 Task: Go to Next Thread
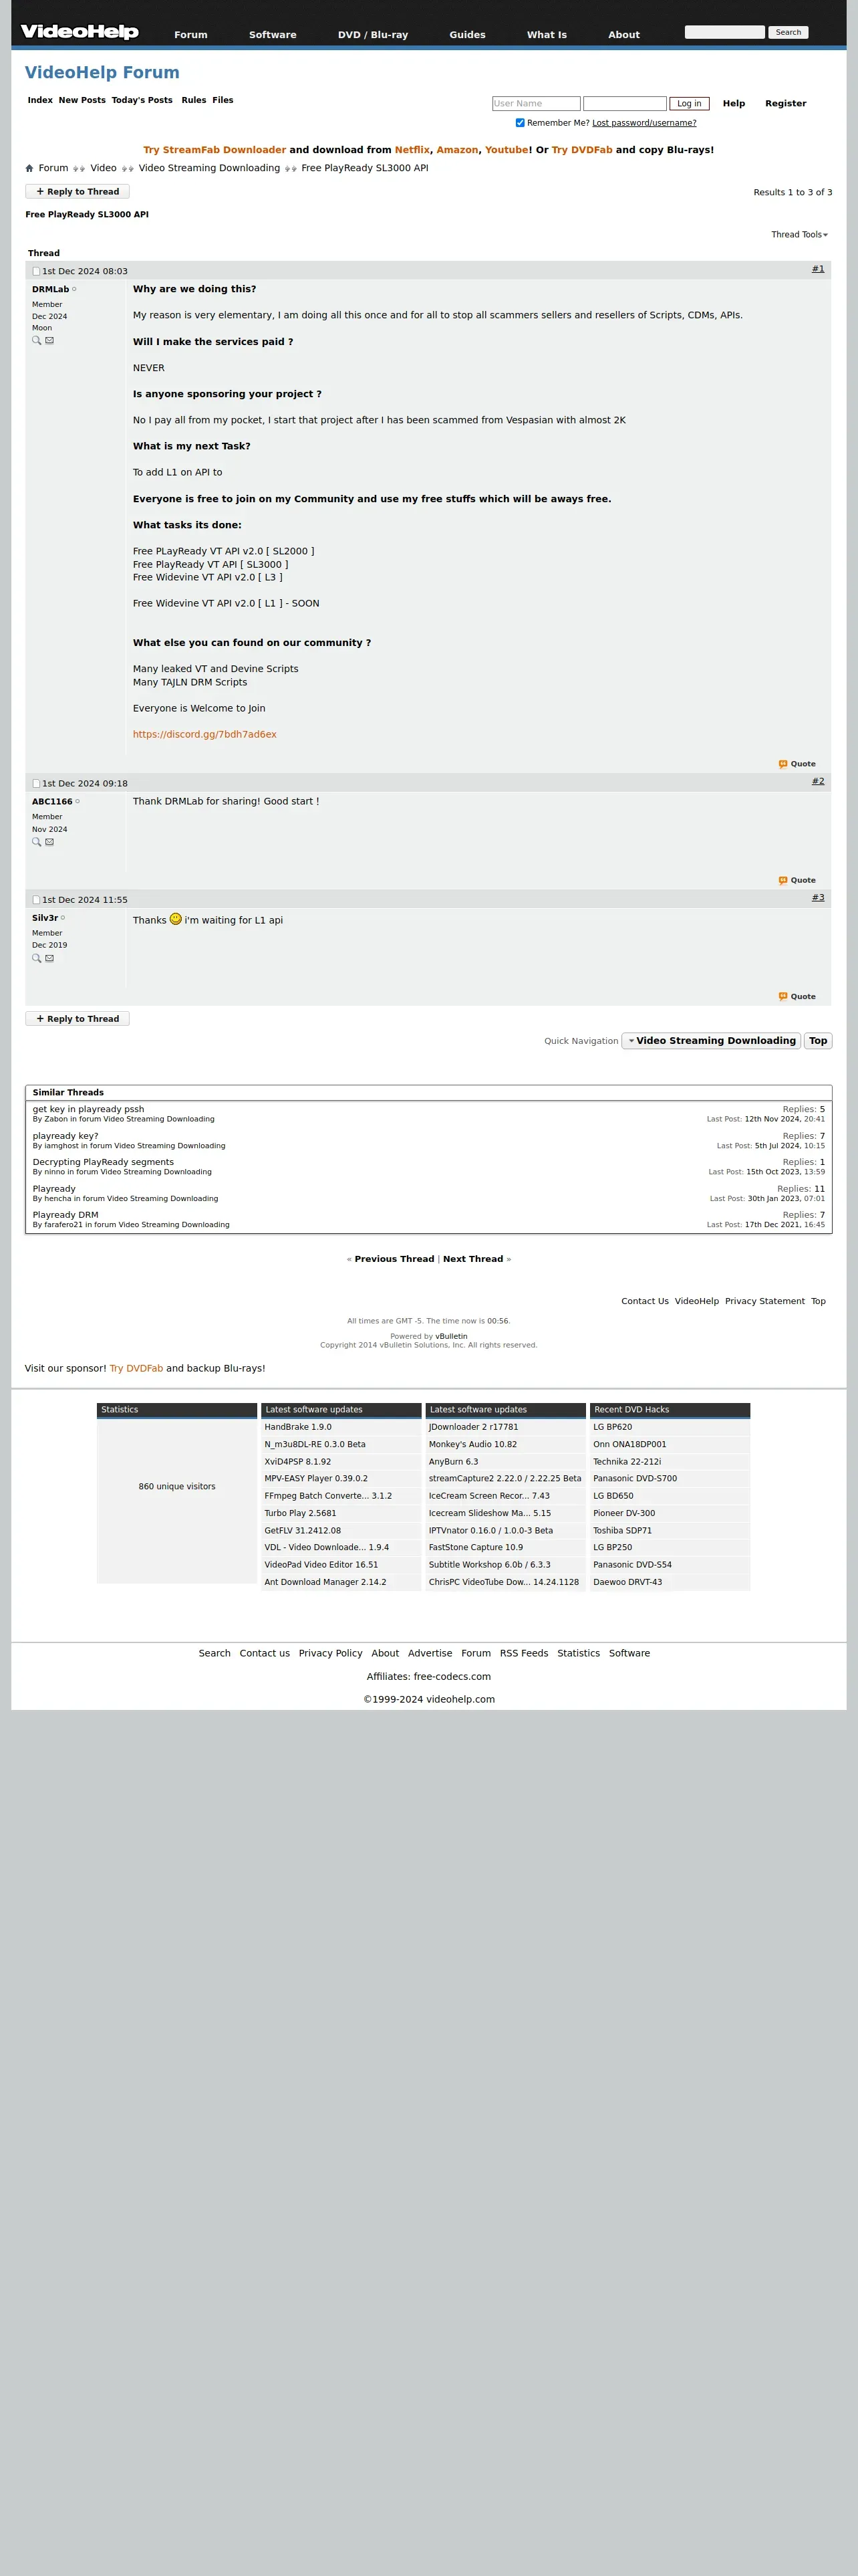point(472,1260)
